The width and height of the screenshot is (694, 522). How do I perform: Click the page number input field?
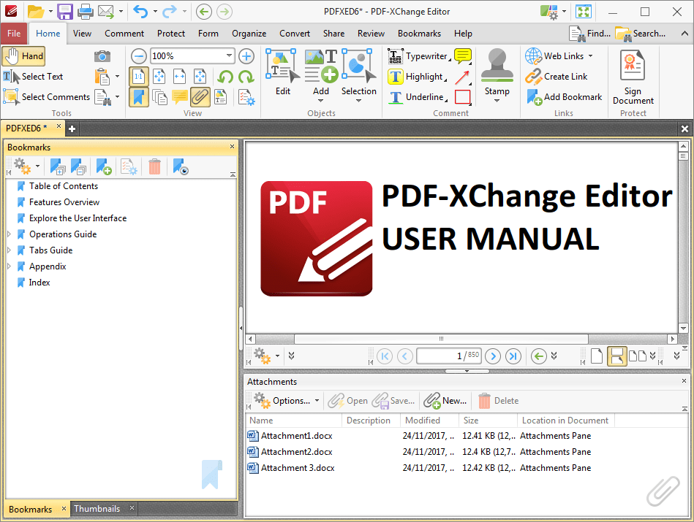pos(448,356)
